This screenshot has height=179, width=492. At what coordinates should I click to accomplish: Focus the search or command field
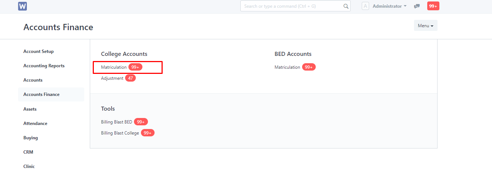coord(295,6)
